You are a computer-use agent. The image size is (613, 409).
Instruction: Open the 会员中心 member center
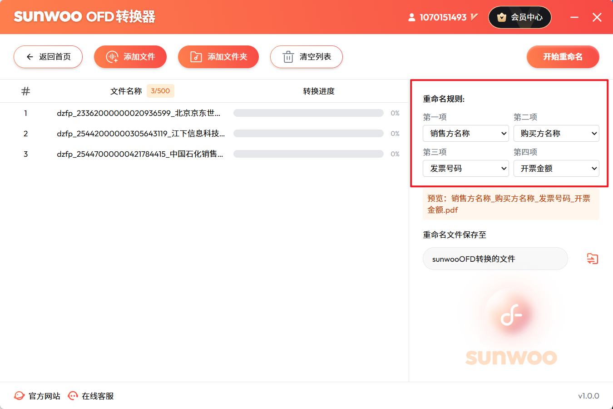[x=520, y=17]
